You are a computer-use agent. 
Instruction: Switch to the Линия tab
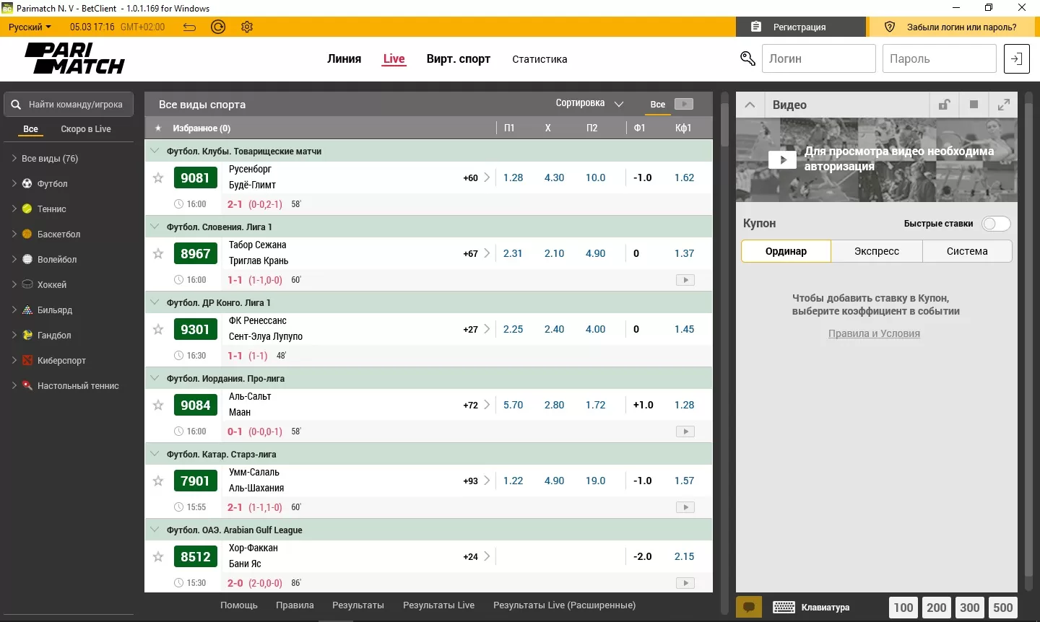click(x=344, y=59)
